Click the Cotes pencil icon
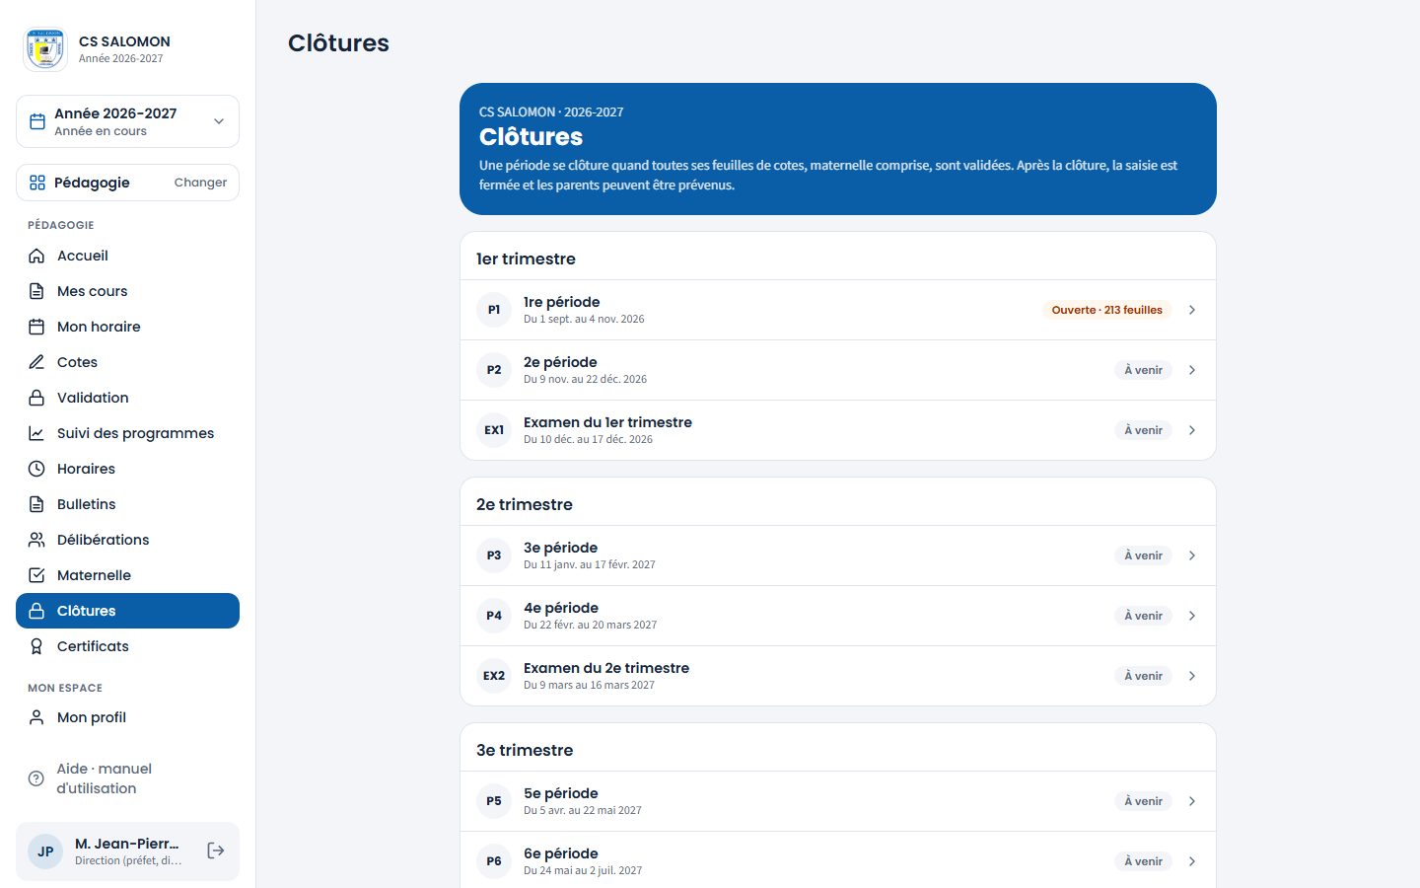Screen dimensions: 1420x888 36,362
